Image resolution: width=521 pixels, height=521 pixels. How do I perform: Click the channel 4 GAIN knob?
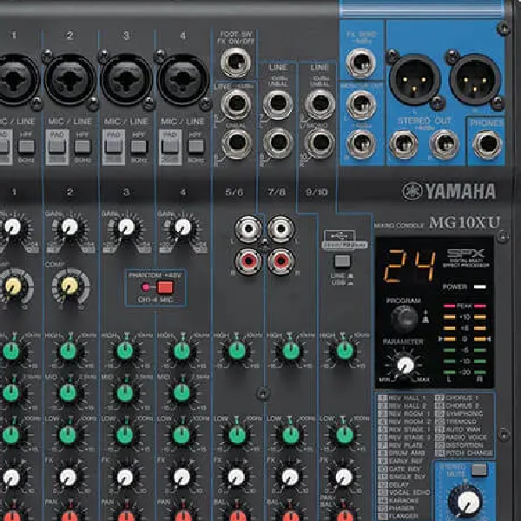182,228
